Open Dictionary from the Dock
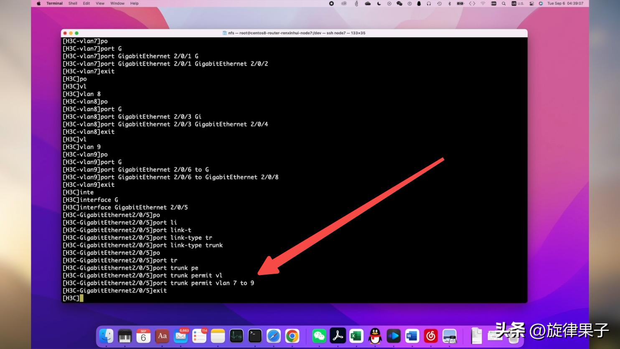Image resolution: width=620 pixels, height=349 pixels. (162, 336)
